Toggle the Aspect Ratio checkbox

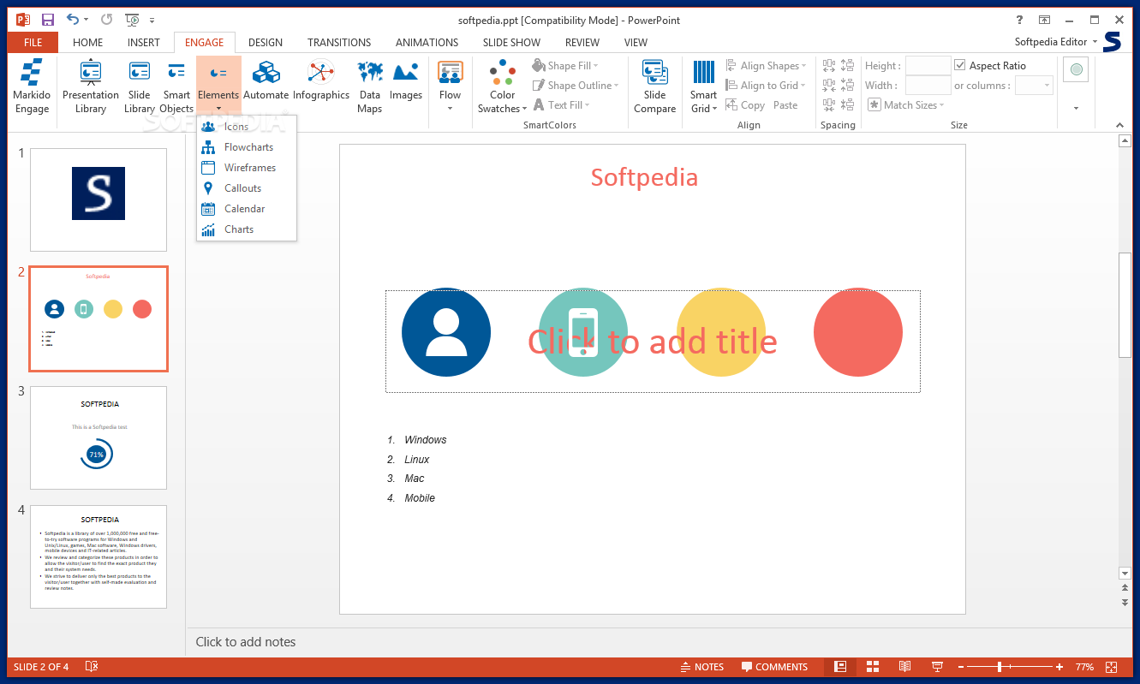coord(960,65)
